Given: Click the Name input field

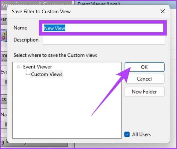Looking at the screenshot, I should click(x=103, y=28).
